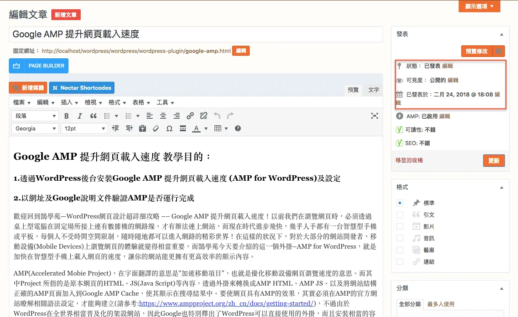Open the 最多人使用 category tab
The width and height of the screenshot is (518, 317).
pyautogui.click(x=441, y=304)
